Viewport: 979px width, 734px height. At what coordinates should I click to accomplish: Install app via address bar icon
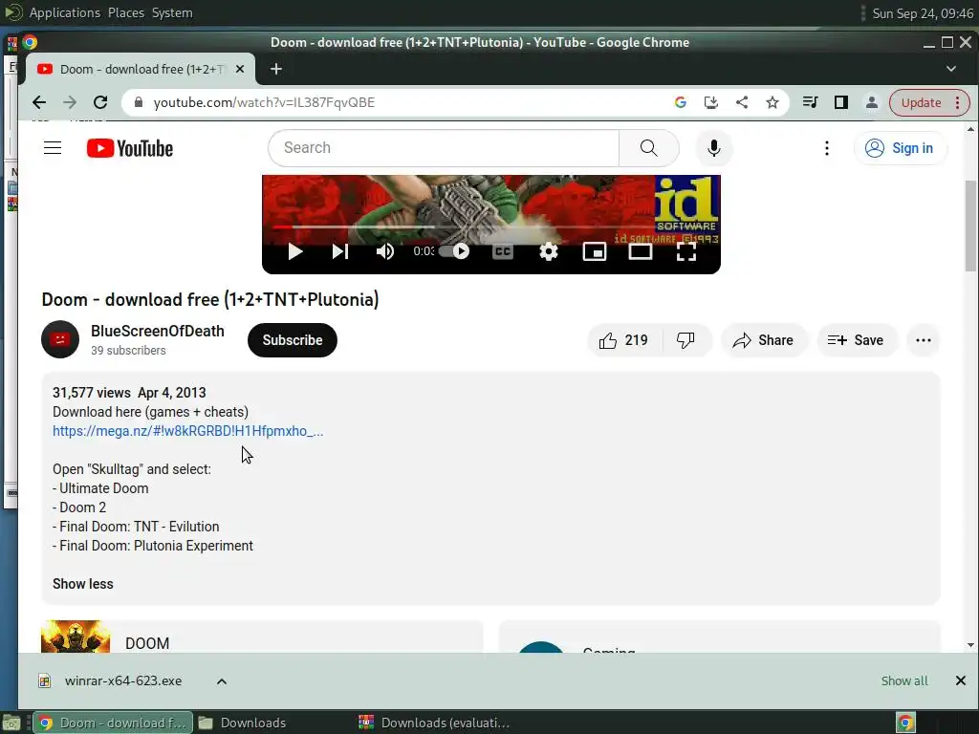pyautogui.click(x=711, y=102)
